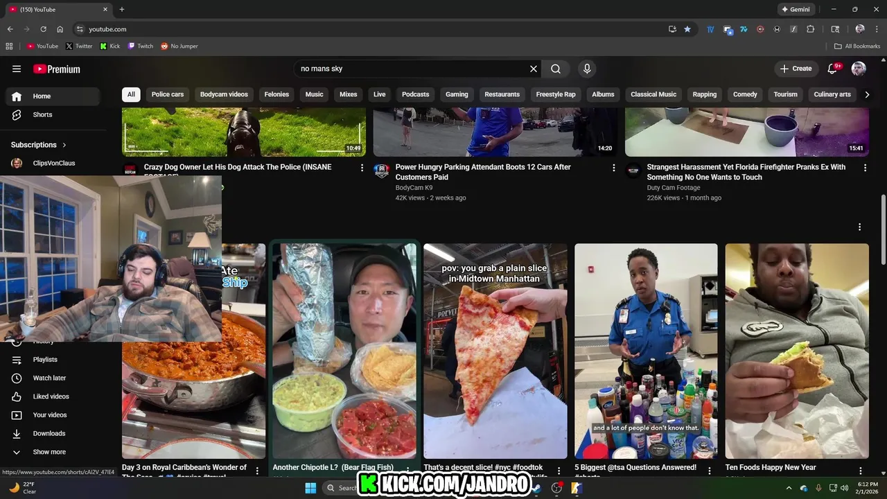Open Shorts in the sidebar
Image resolution: width=887 pixels, height=499 pixels.
click(54, 114)
